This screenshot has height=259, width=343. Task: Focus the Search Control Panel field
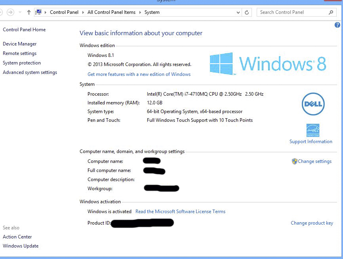(x=297, y=12)
